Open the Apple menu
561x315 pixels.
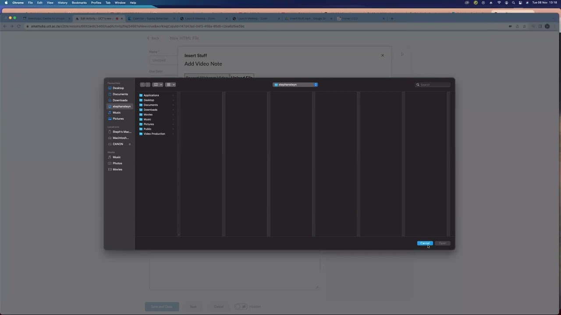[x=6, y=3]
